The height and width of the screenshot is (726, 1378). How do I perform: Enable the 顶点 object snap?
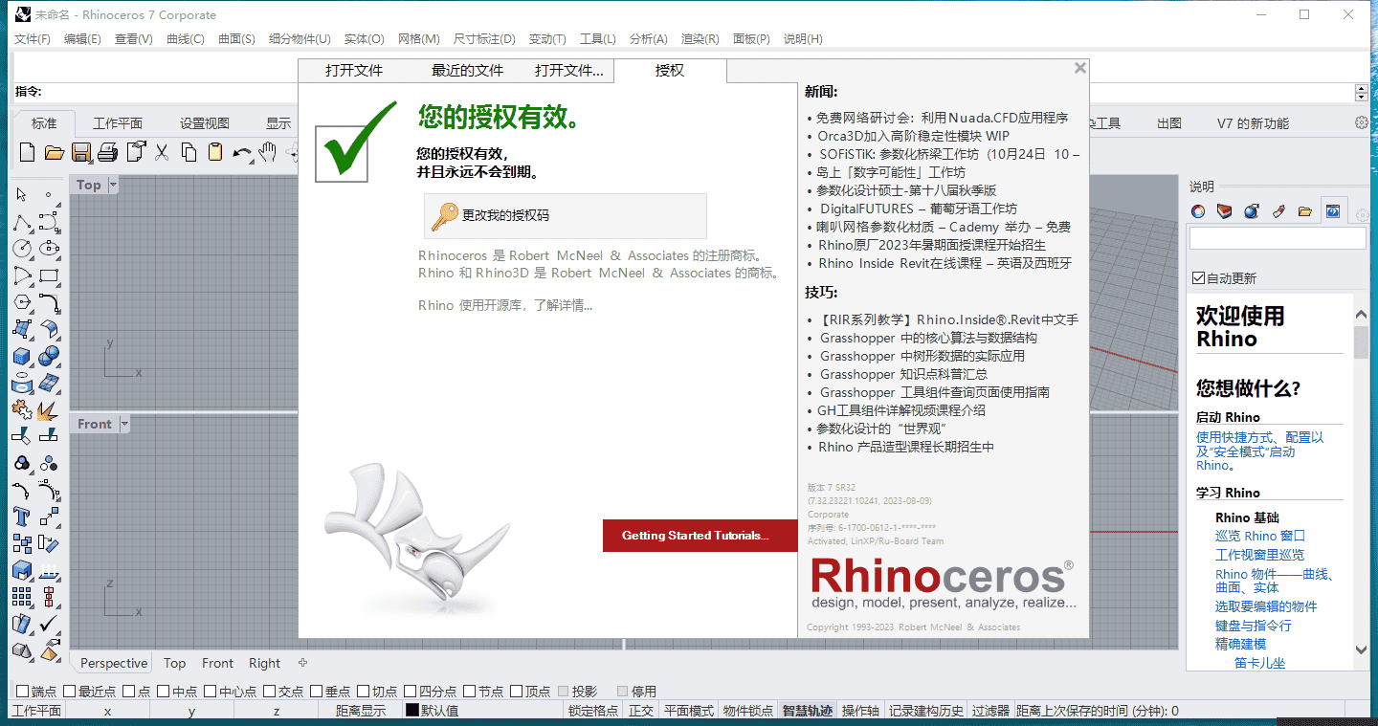tap(516, 691)
